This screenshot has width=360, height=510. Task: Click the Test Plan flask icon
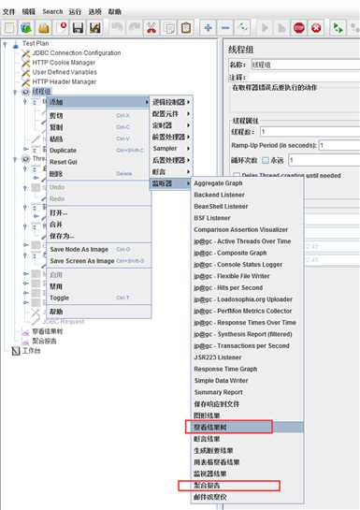click(x=15, y=44)
